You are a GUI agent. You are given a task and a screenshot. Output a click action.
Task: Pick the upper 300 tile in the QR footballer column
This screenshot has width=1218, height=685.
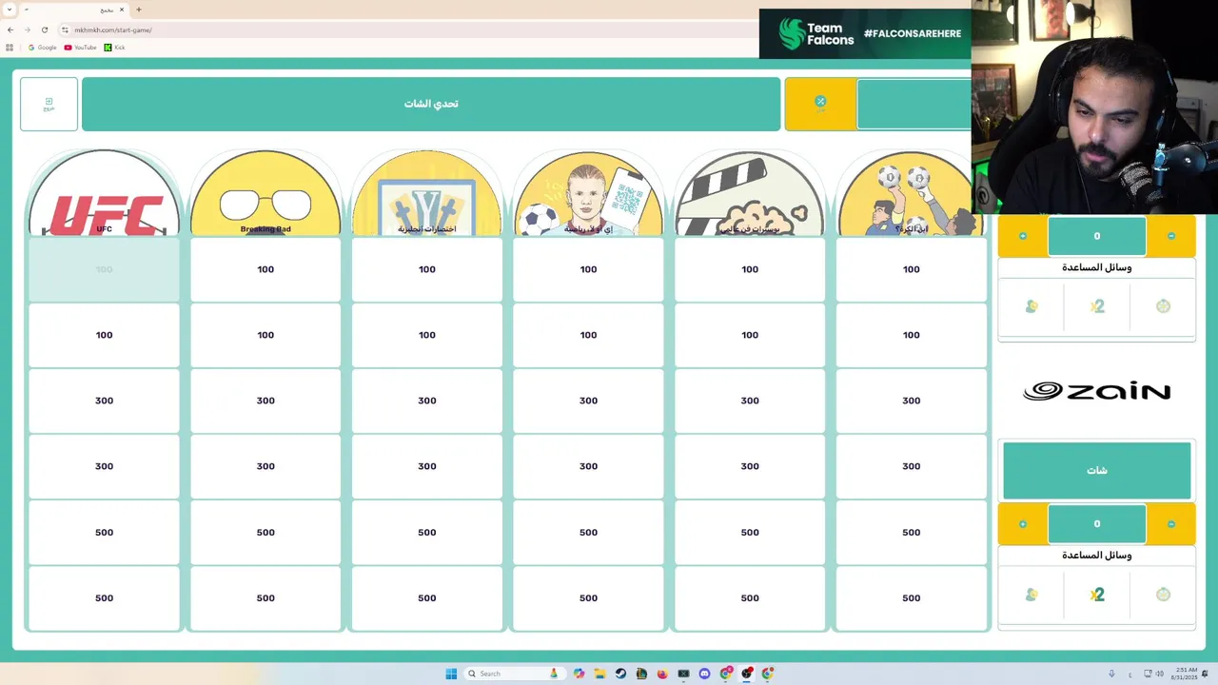click(x=588, y=401)
